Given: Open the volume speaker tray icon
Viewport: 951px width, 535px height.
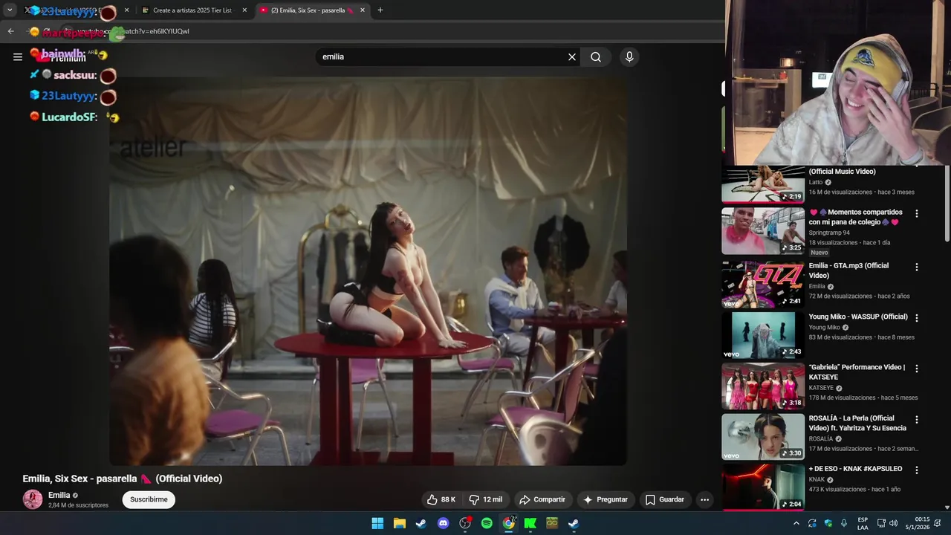Looking at the screenshot, I should pos(893,523).
